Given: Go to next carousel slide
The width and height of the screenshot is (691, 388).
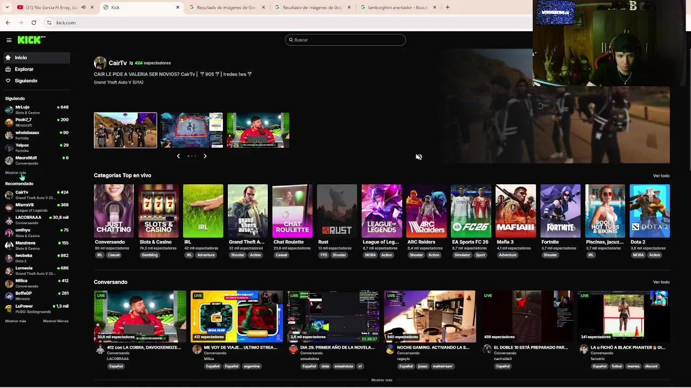Looking at the screenshot, I should (x=205, y=156).
